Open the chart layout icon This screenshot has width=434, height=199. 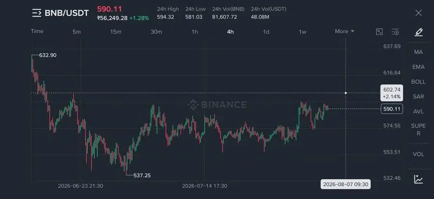(379, 32)
